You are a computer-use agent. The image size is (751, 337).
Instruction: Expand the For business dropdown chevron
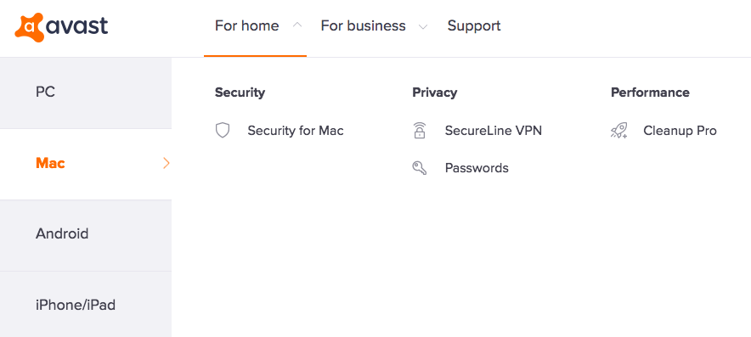(x=423, y=27)
